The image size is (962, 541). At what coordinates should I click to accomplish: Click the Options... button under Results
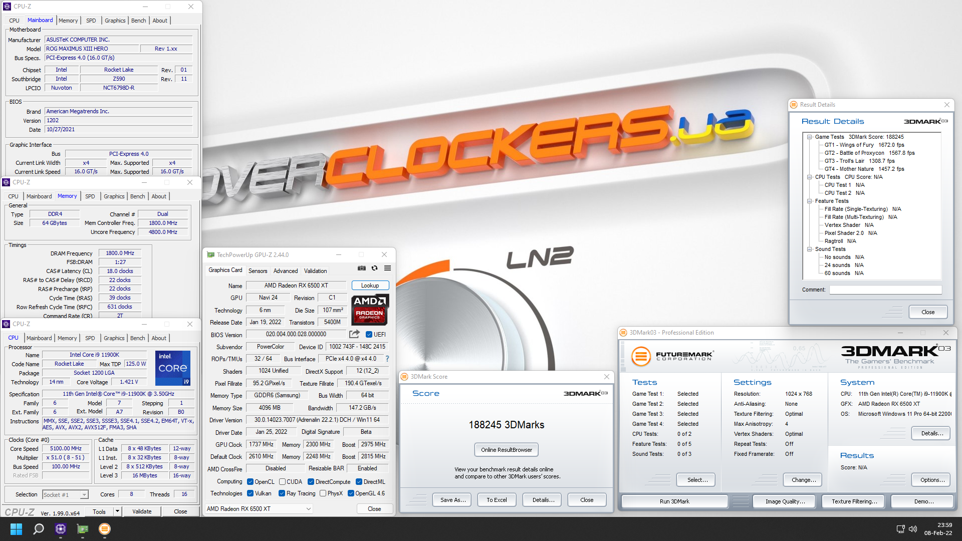point(932,480)
